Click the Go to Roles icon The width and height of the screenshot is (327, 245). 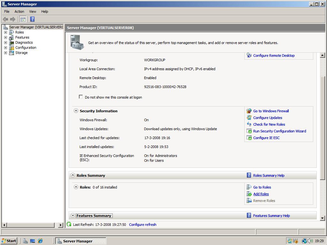[x=249, y=187]
